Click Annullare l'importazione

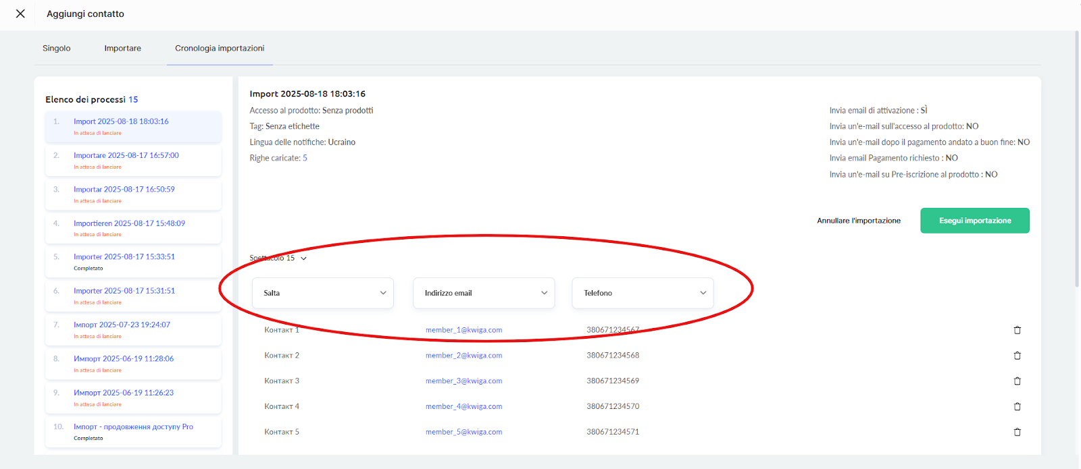click(859, 221)
